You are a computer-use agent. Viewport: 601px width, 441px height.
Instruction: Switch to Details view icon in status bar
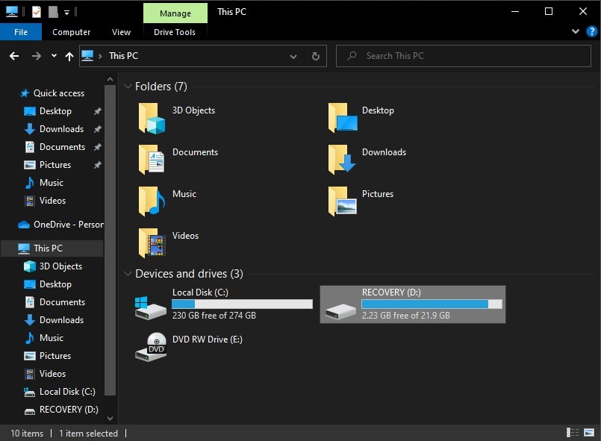pos(573,433)
